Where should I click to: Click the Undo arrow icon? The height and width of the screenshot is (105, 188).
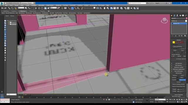coord(2,8)
